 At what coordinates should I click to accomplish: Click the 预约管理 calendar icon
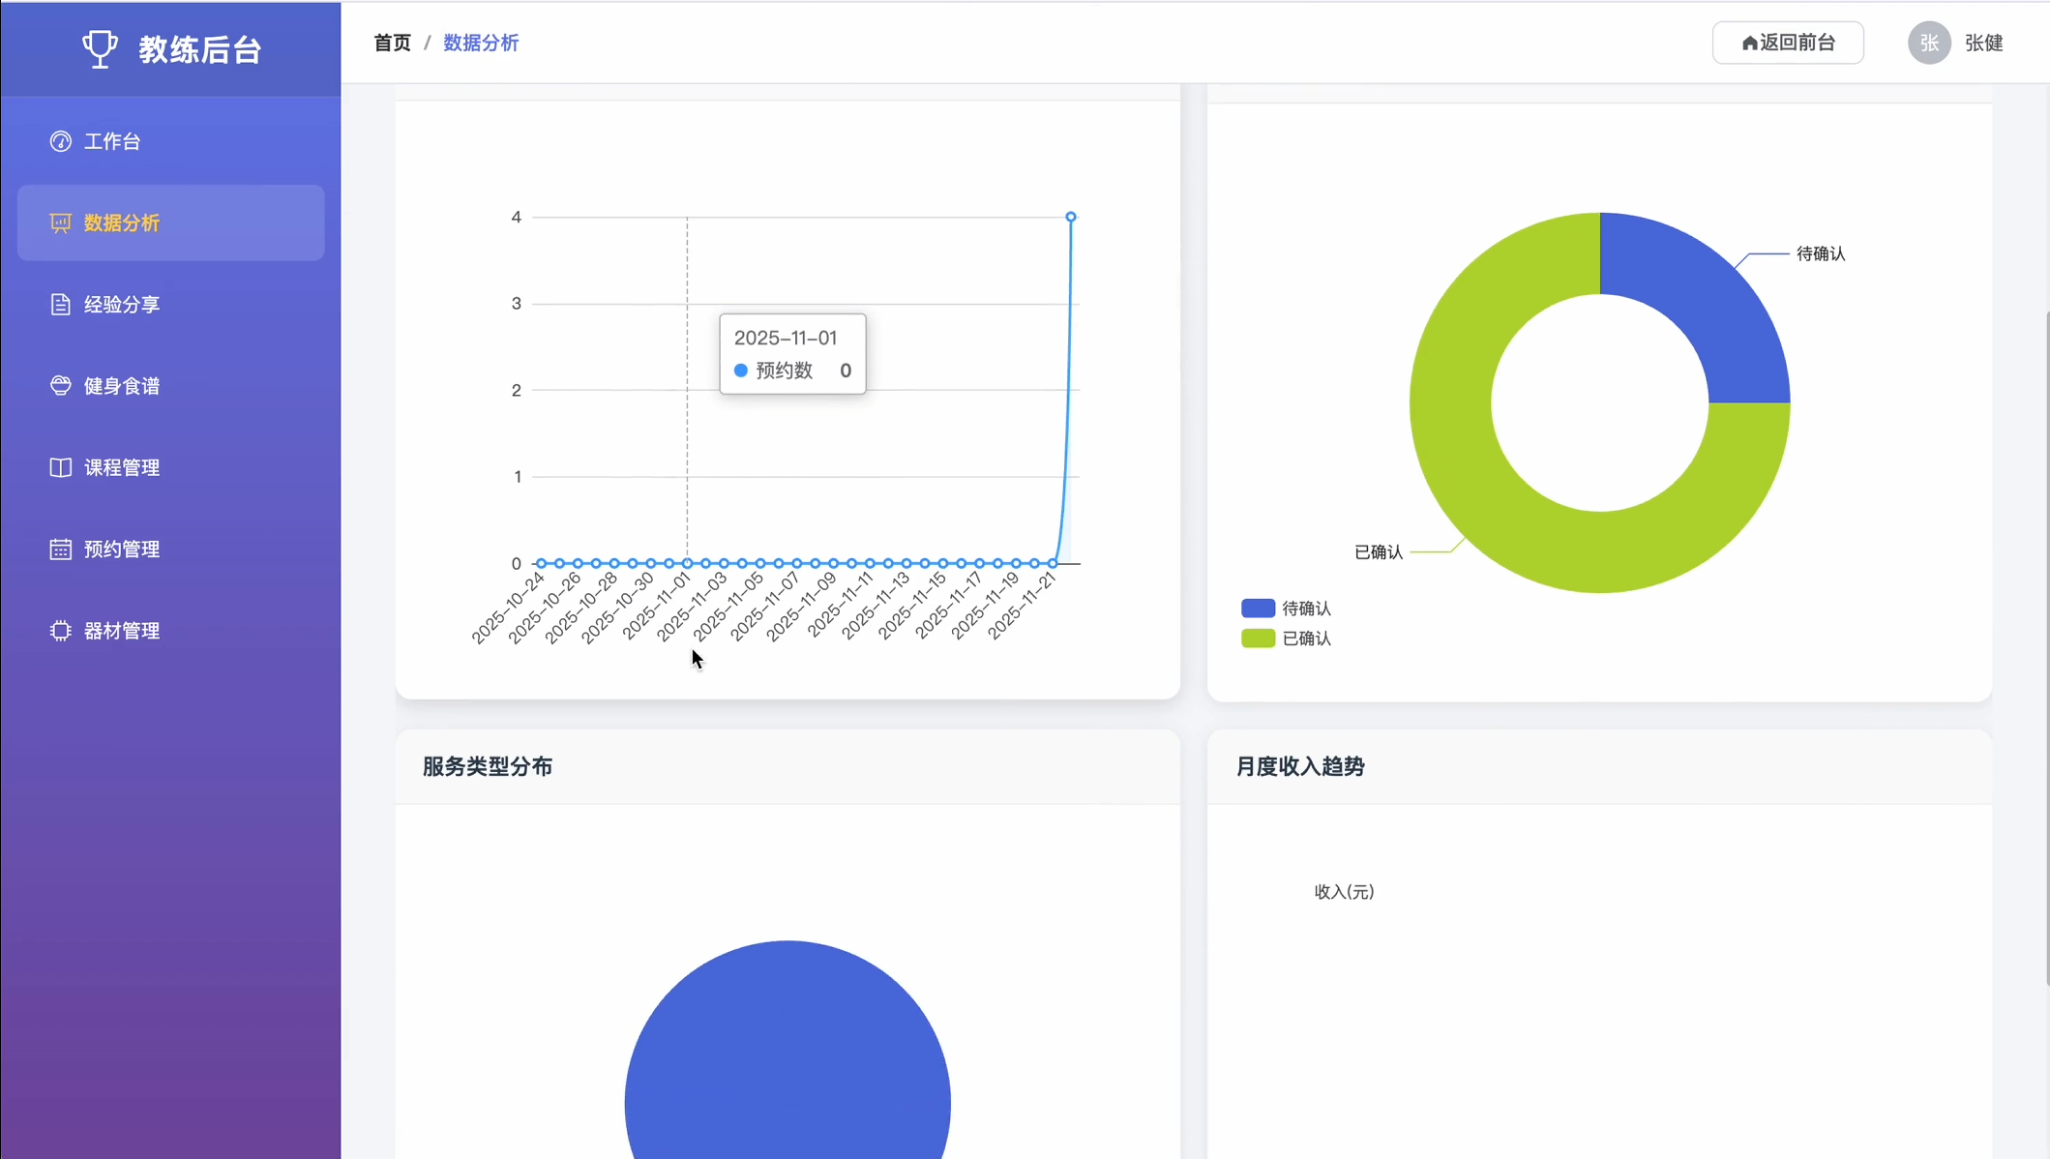[x=60, y=550]
